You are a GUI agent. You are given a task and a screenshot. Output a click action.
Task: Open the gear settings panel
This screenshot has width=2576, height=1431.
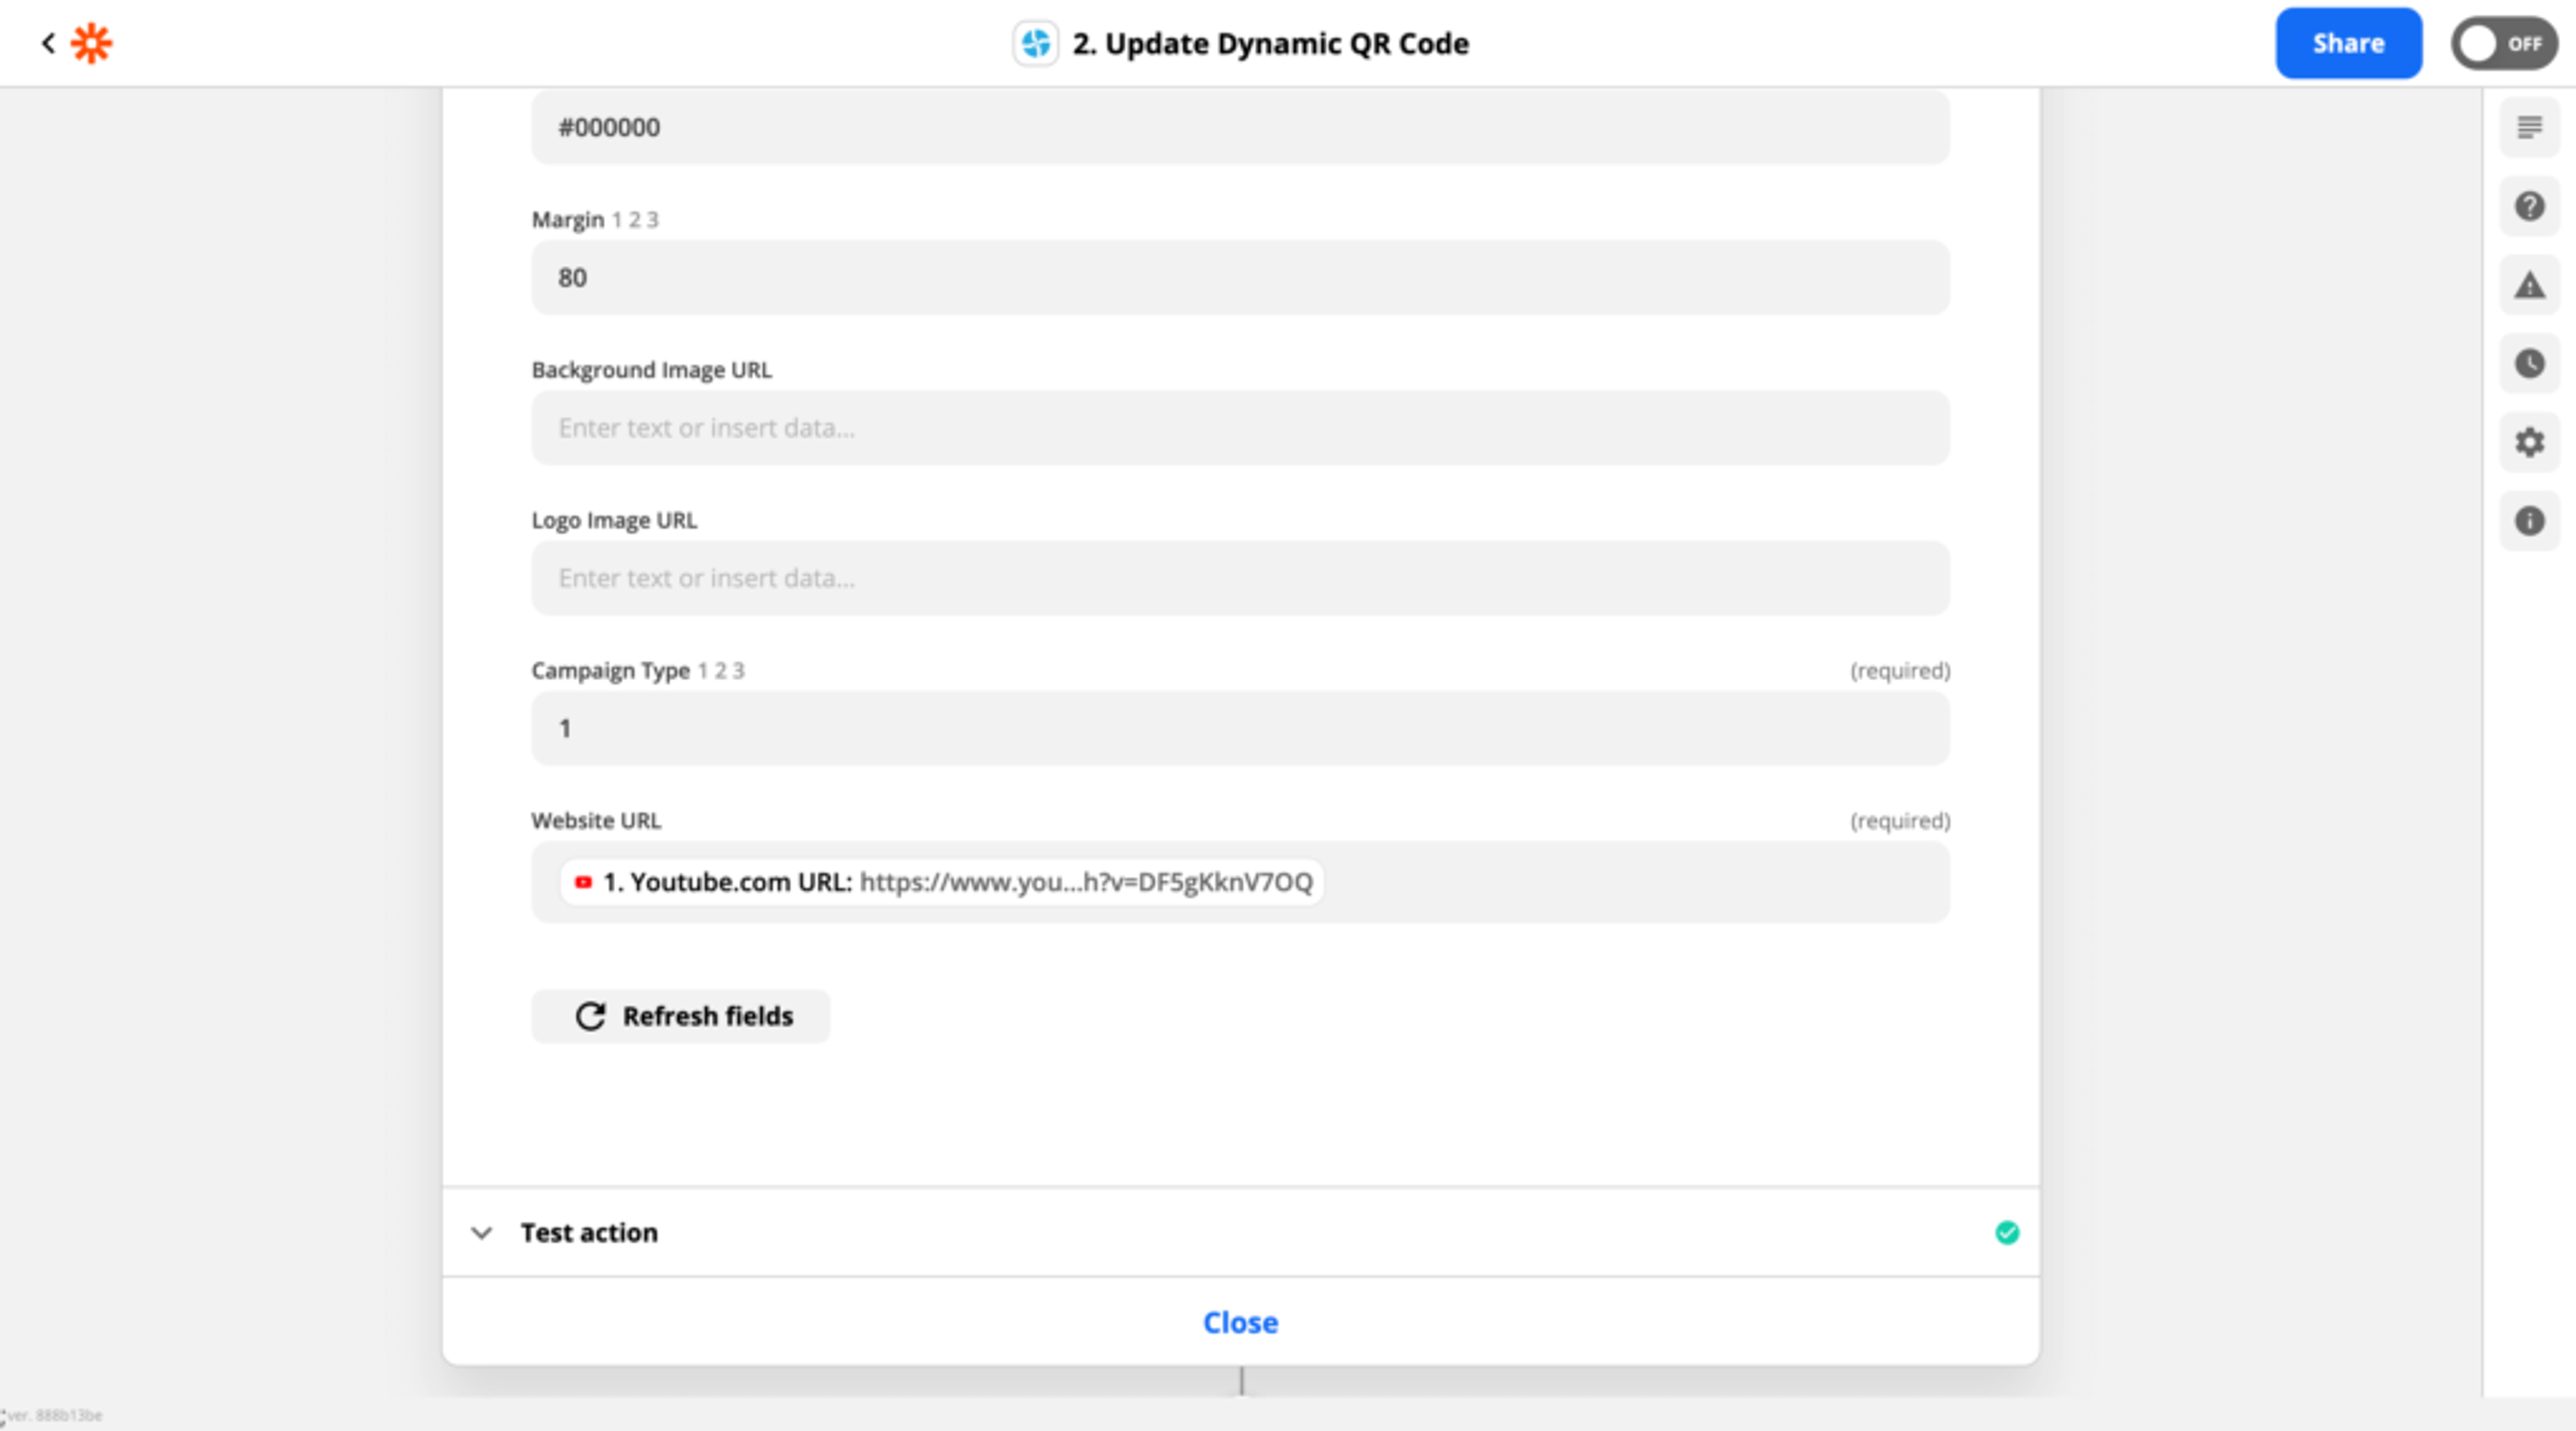point(2529,442)
